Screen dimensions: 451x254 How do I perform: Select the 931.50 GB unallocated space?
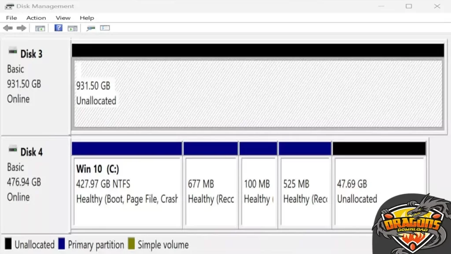[x=258, y=93]
